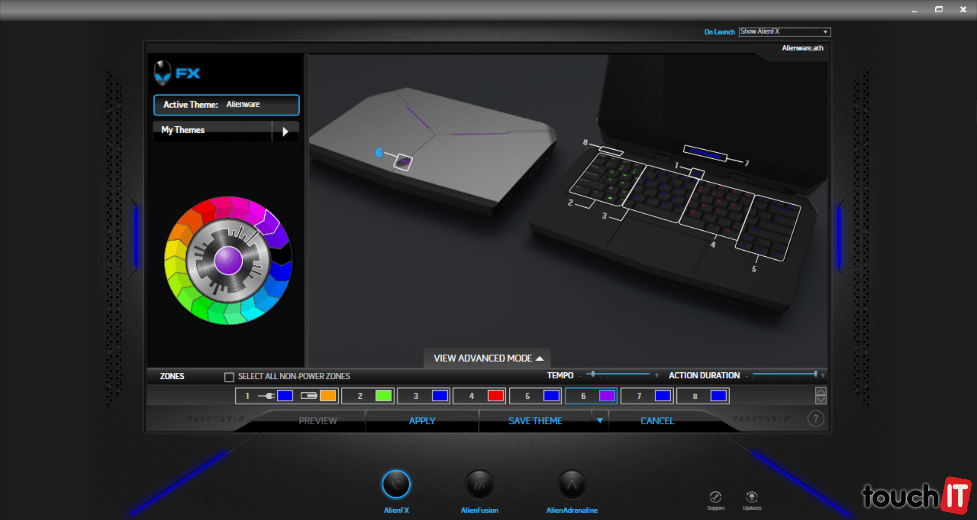Expand the My Themes arrow

click(285, 131)
